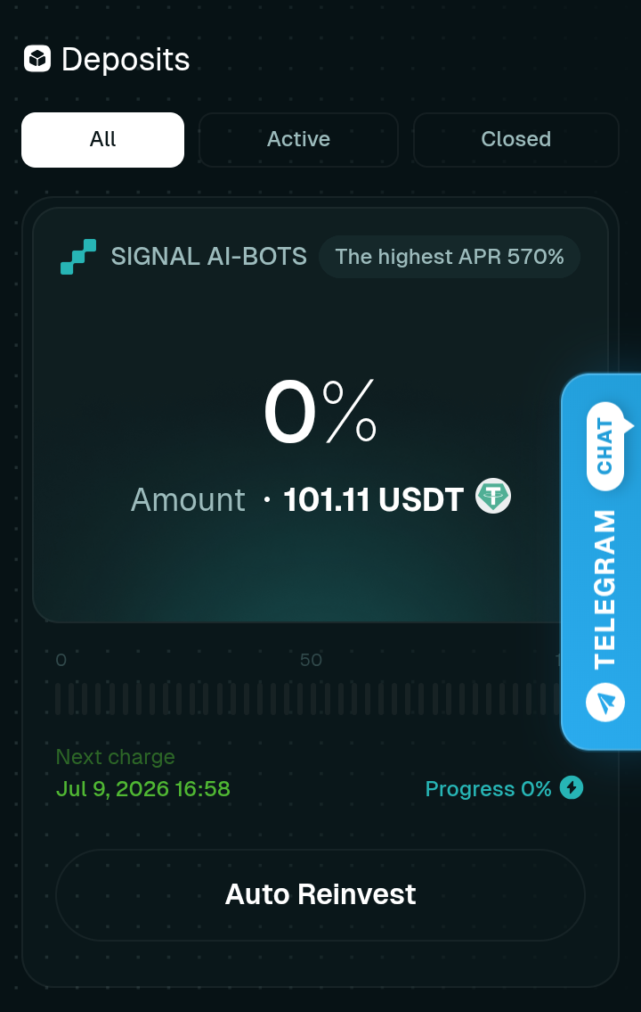The height and width of the screenshot is (1012, 641).
Task: Show the Closed deposits tab
Action: [x=516, y=139]
